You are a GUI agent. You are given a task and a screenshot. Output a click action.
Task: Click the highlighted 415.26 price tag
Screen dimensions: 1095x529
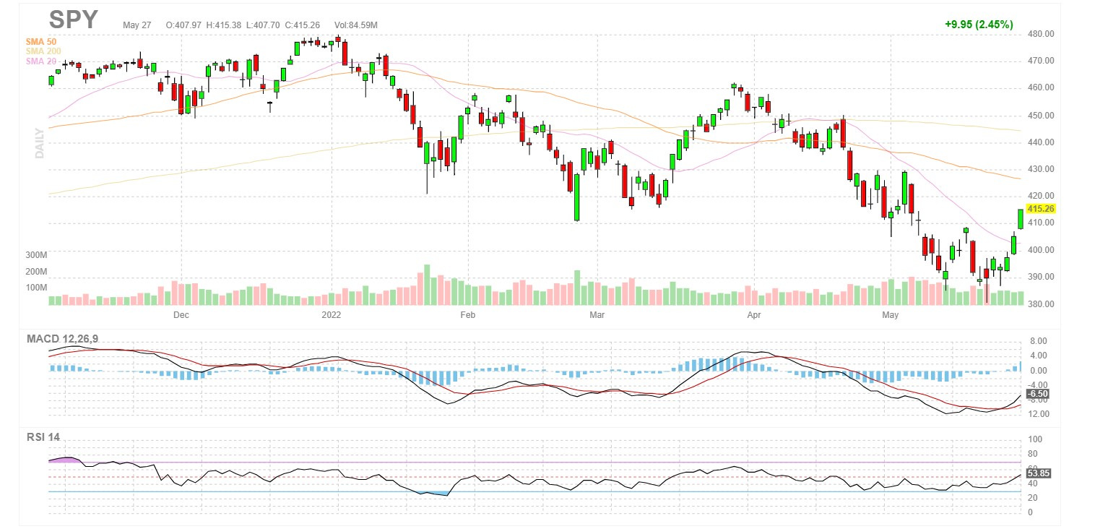1041,208
